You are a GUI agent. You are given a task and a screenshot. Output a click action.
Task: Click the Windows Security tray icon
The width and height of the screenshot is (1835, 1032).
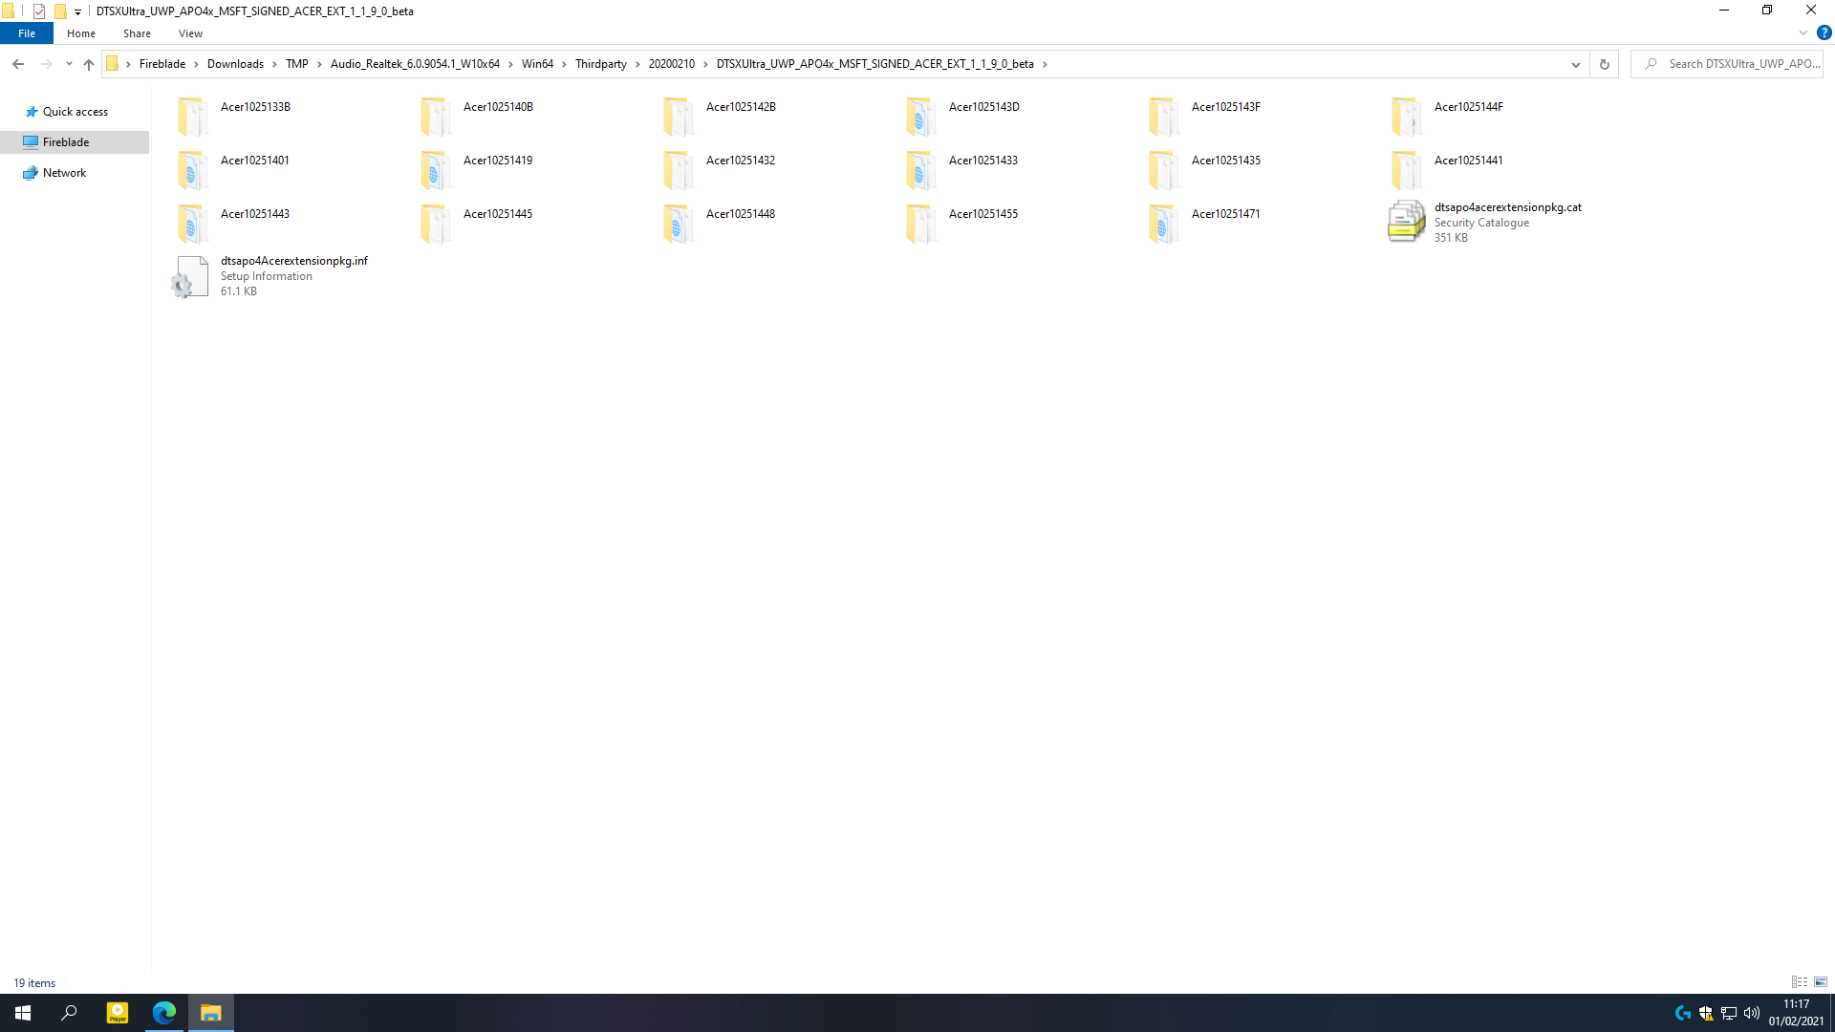[1706, 1013]
